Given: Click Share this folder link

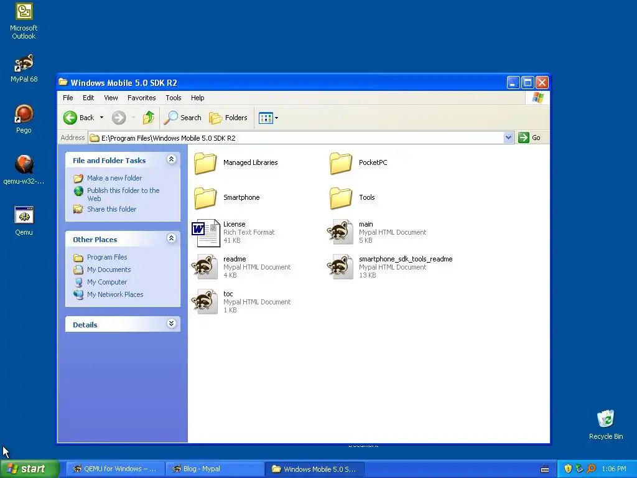Looking at the screenshot, I should (112, 209).
